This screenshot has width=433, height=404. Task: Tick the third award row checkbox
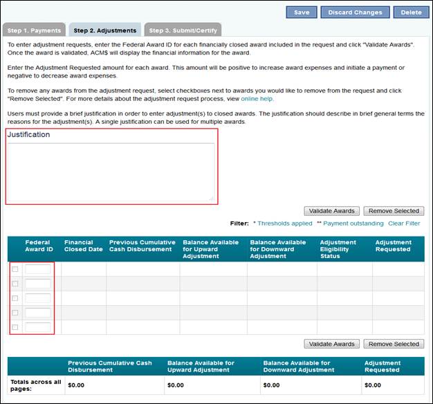pyautogui.click(x=15, y=298)
